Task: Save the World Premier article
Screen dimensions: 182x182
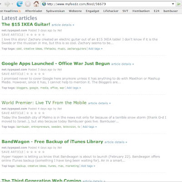Action: 13,113
